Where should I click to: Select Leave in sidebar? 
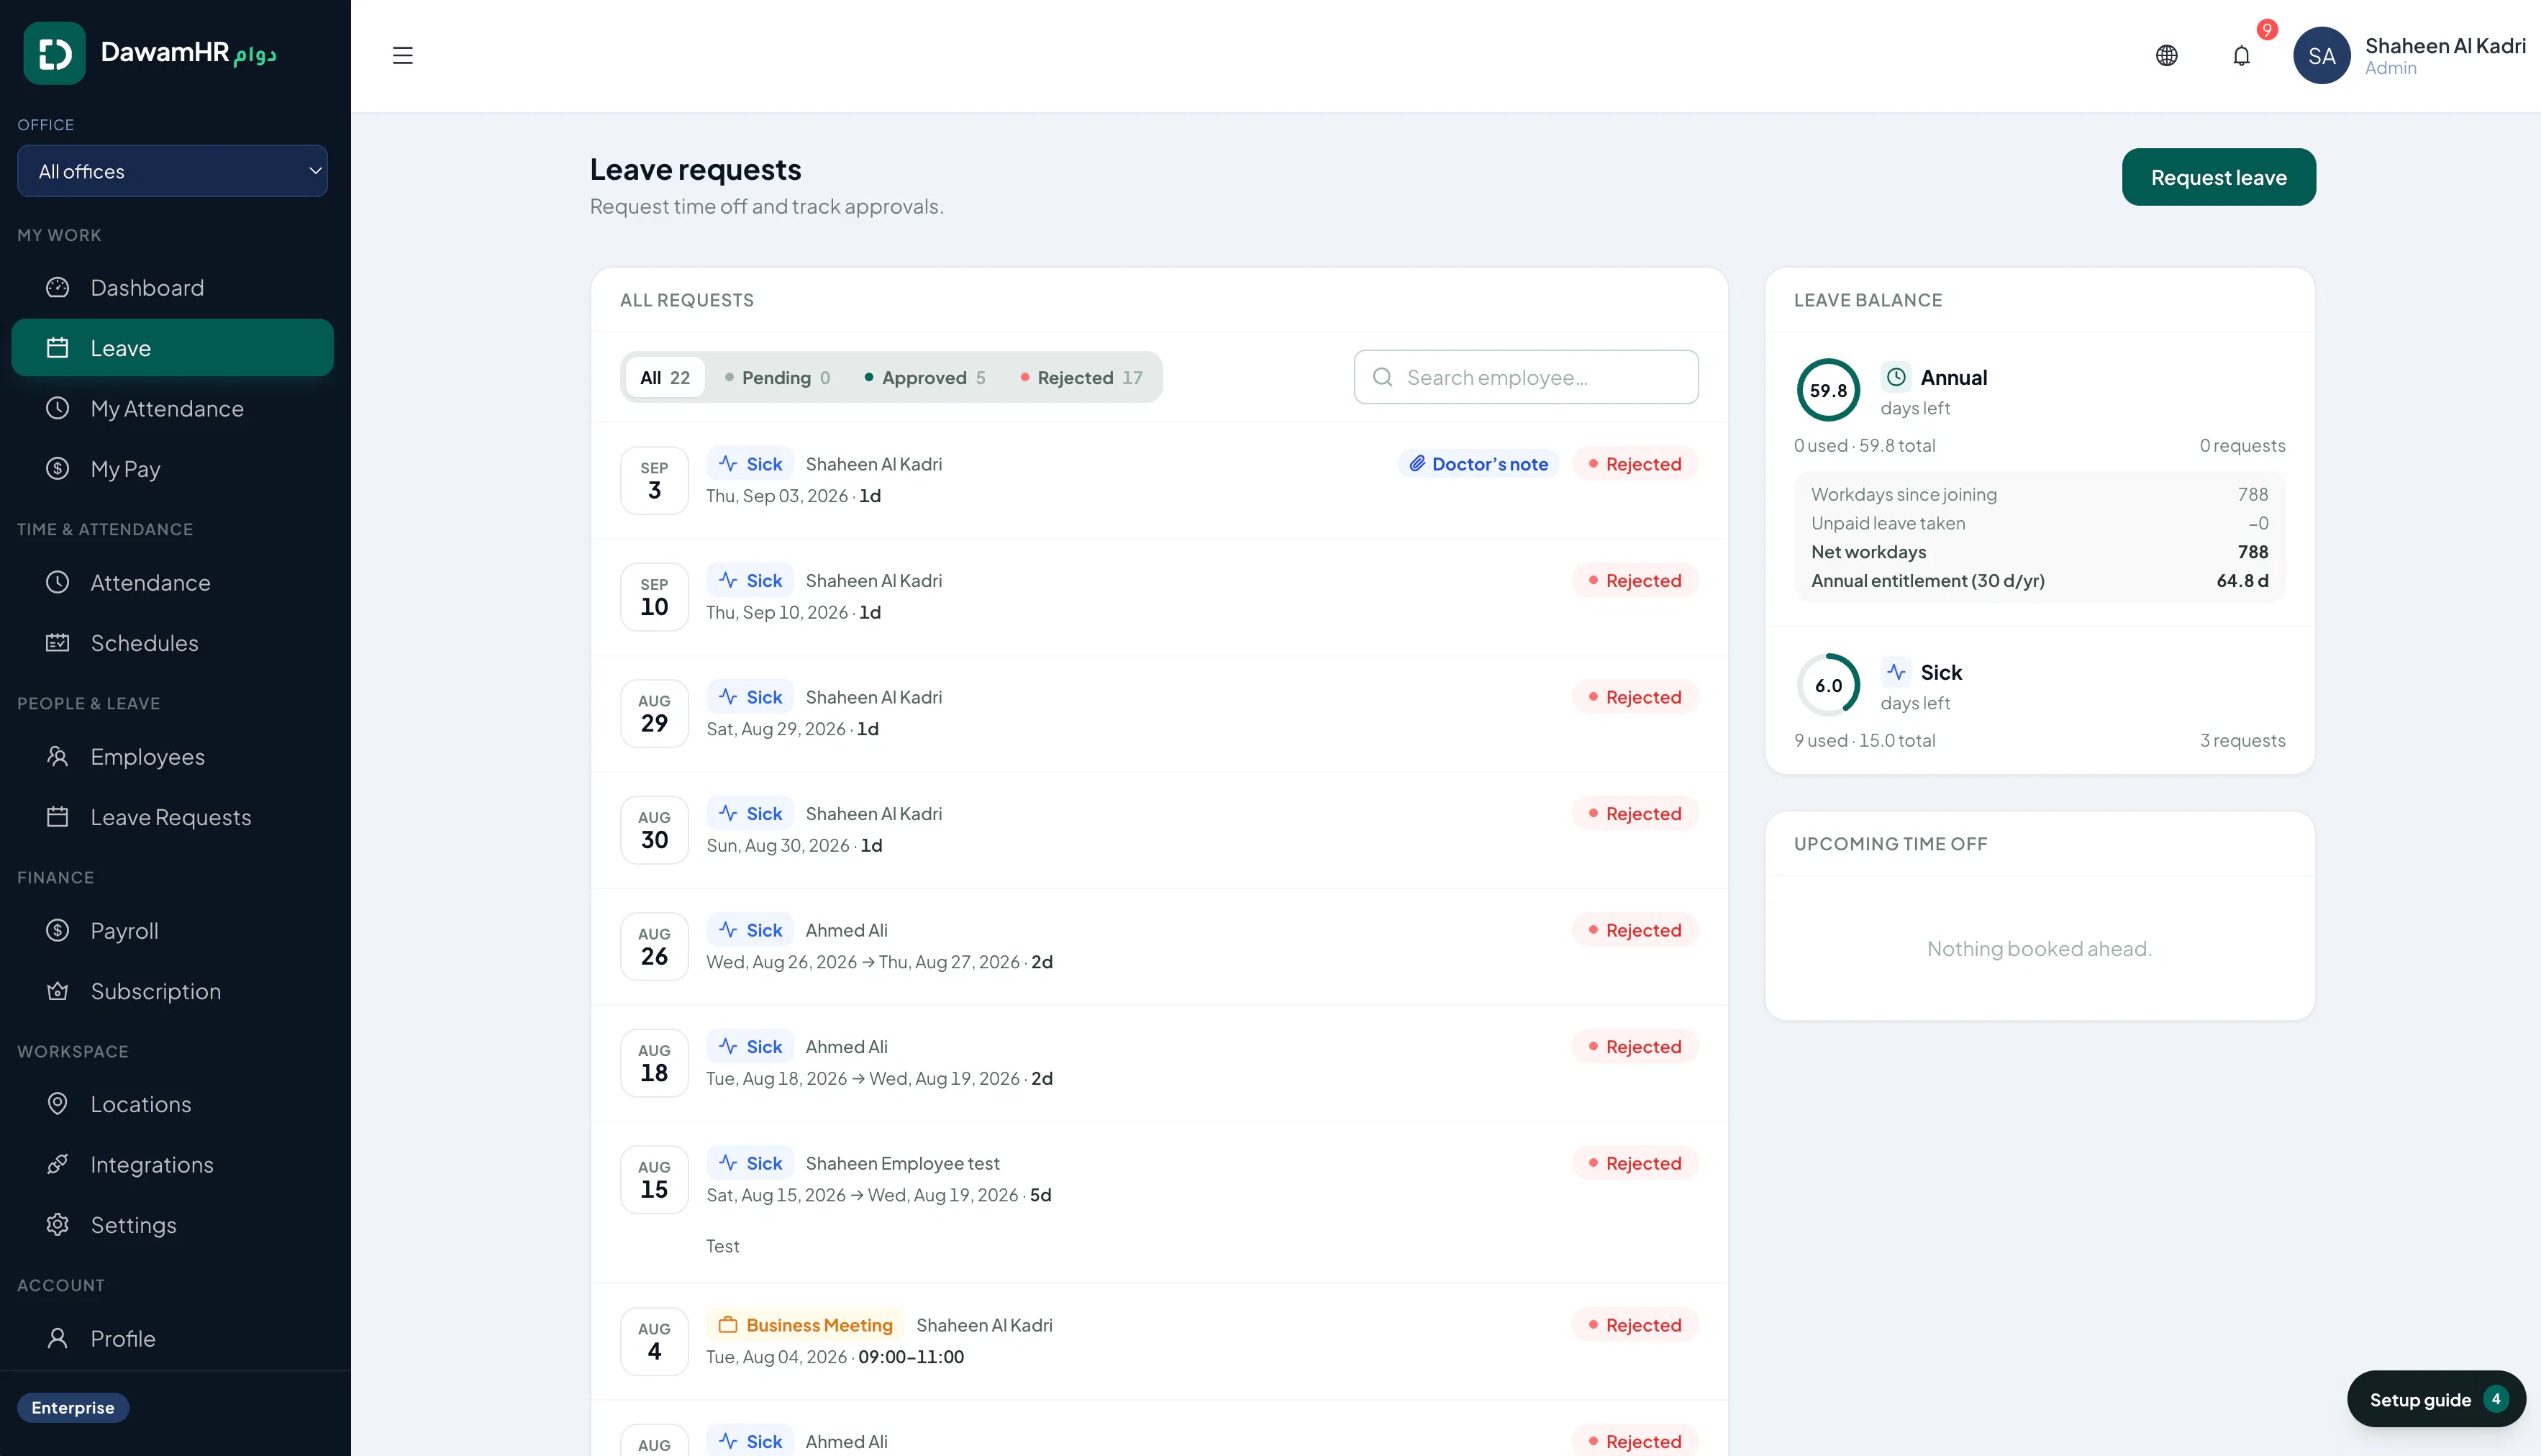(x=172, y=348)
